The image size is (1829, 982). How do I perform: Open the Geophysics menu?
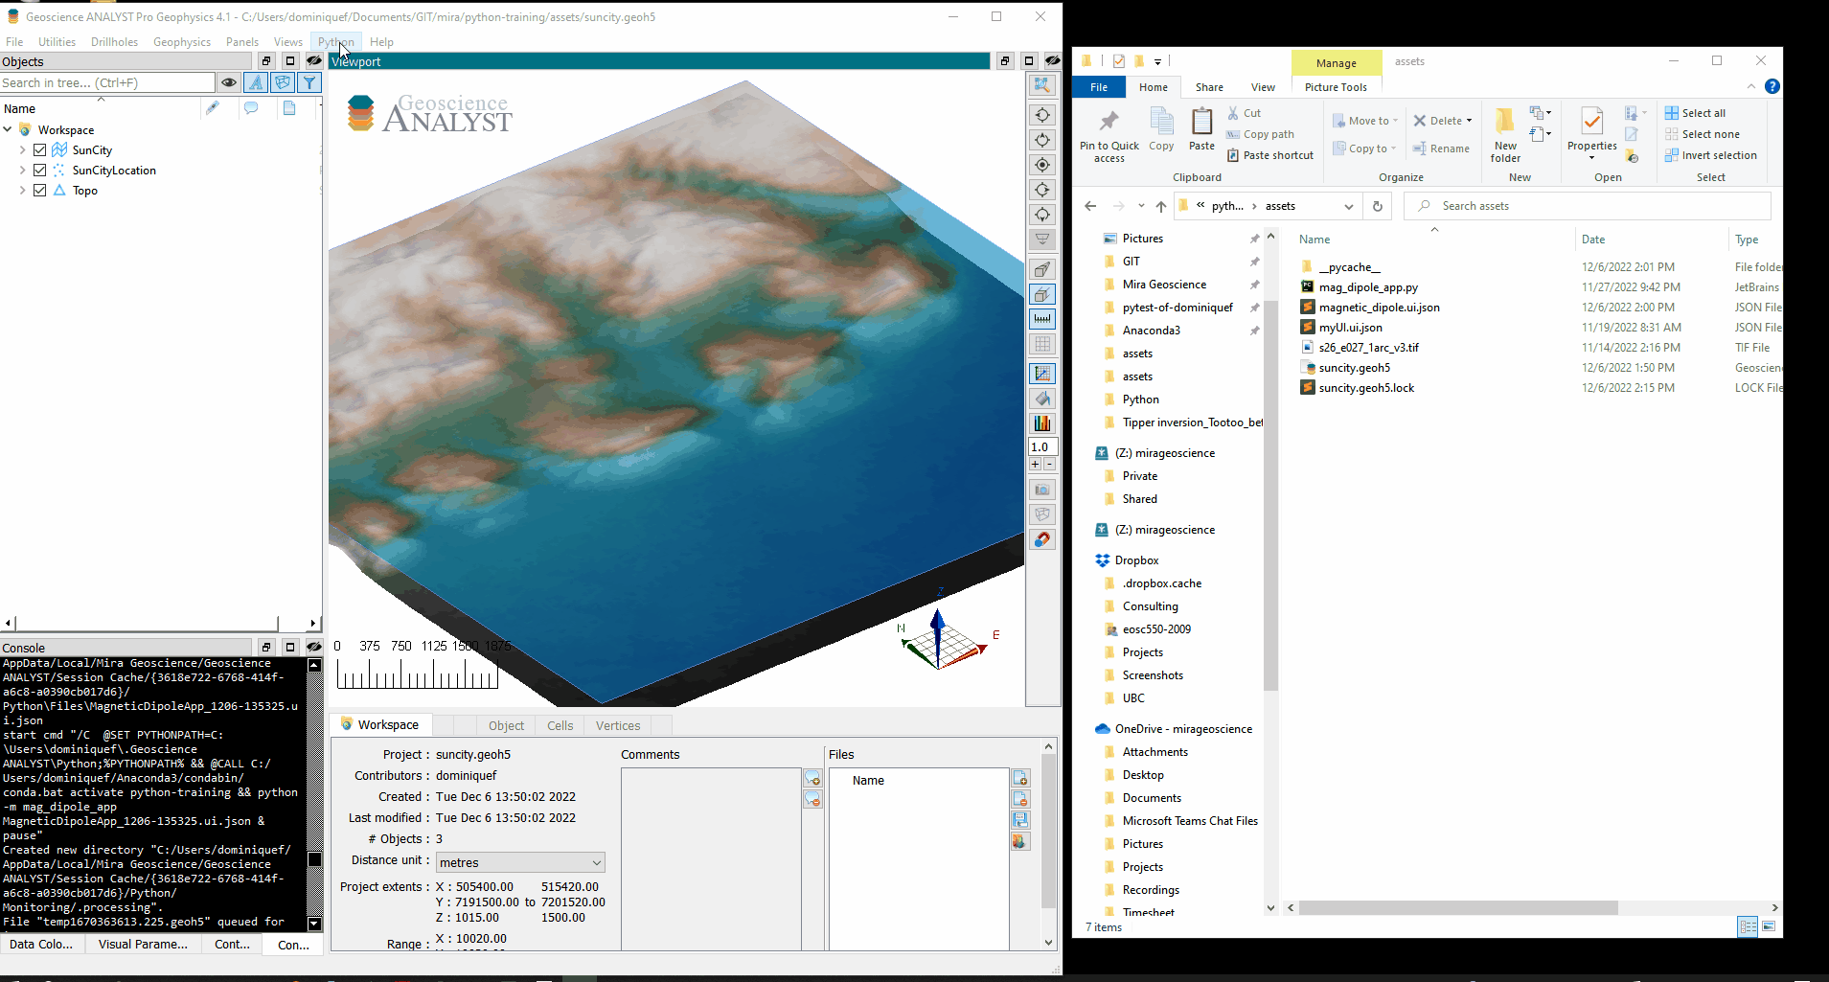pyautogui.click(x=182, y=42)
